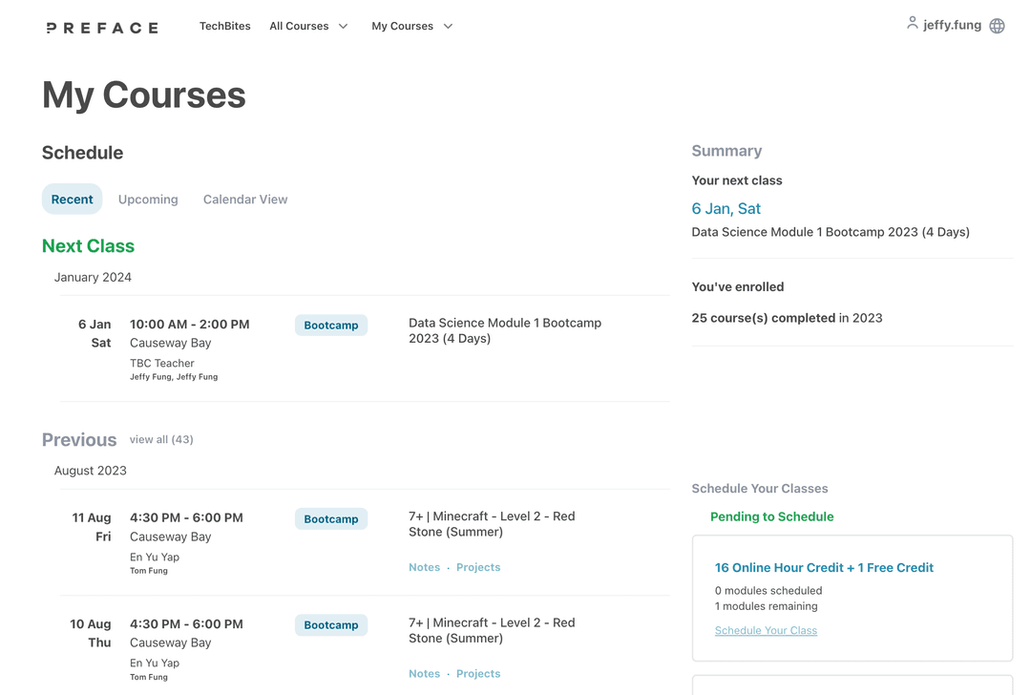Screen dimensions: 1031x695
Task: Select the Recent schedule tab
Action: click(73, 200)
